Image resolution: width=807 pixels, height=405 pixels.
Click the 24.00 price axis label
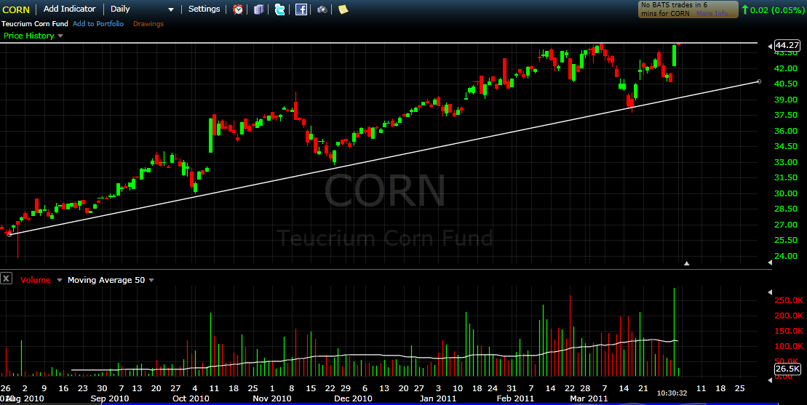click(787, 256)
